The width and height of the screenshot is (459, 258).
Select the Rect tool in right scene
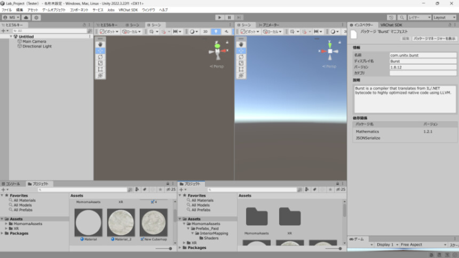click(241, 69)
